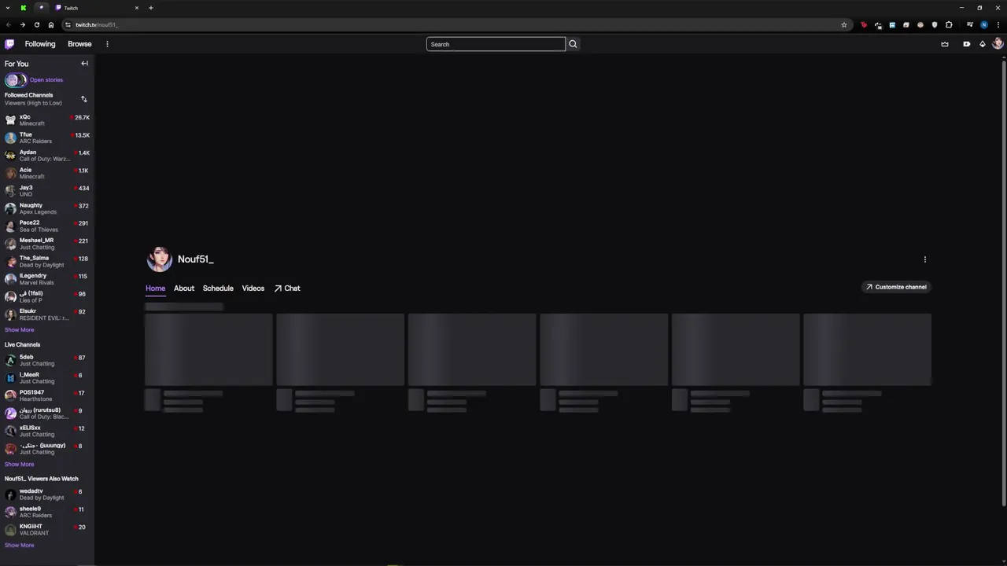Click Nouf51_ profile avatar
The image size is (1007, 566).
point(159,259)
